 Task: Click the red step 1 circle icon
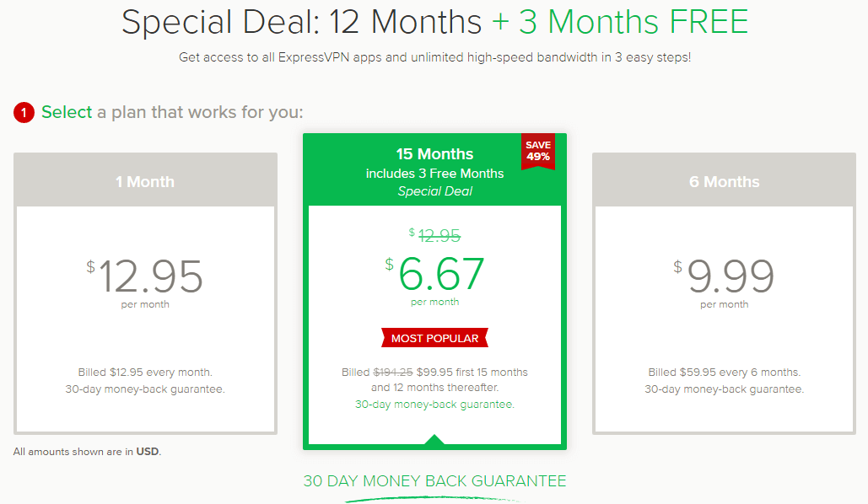tap(24, 112)
